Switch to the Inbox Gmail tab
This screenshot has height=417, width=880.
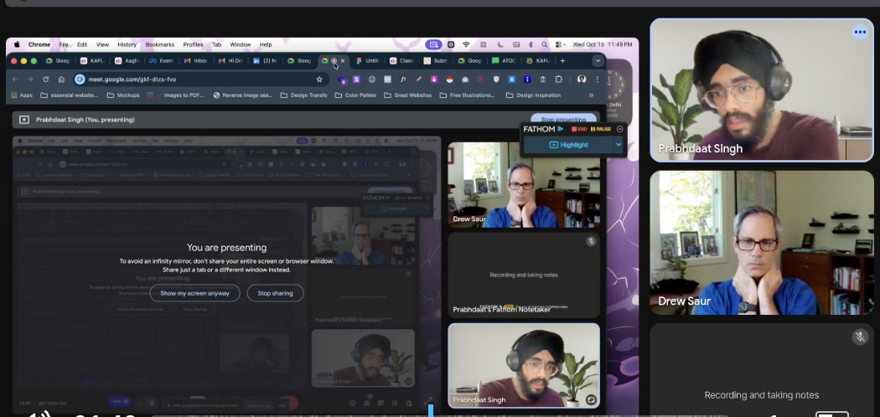(x=196, y=60)
